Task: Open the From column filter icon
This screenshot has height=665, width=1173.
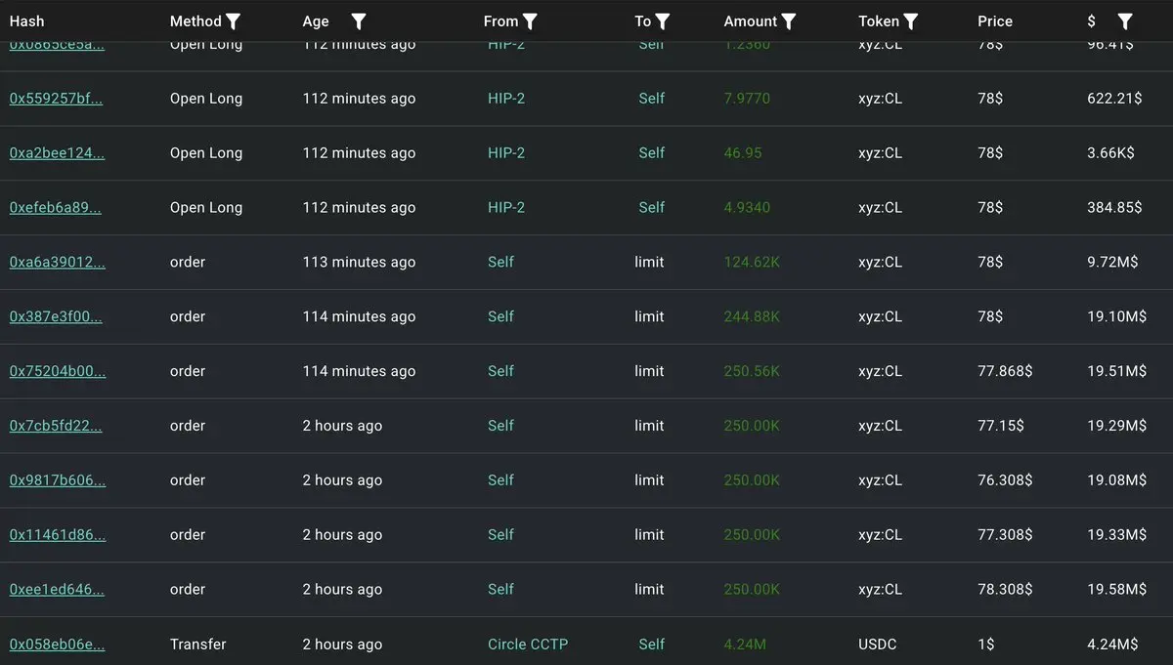Action: click(530, 21)
